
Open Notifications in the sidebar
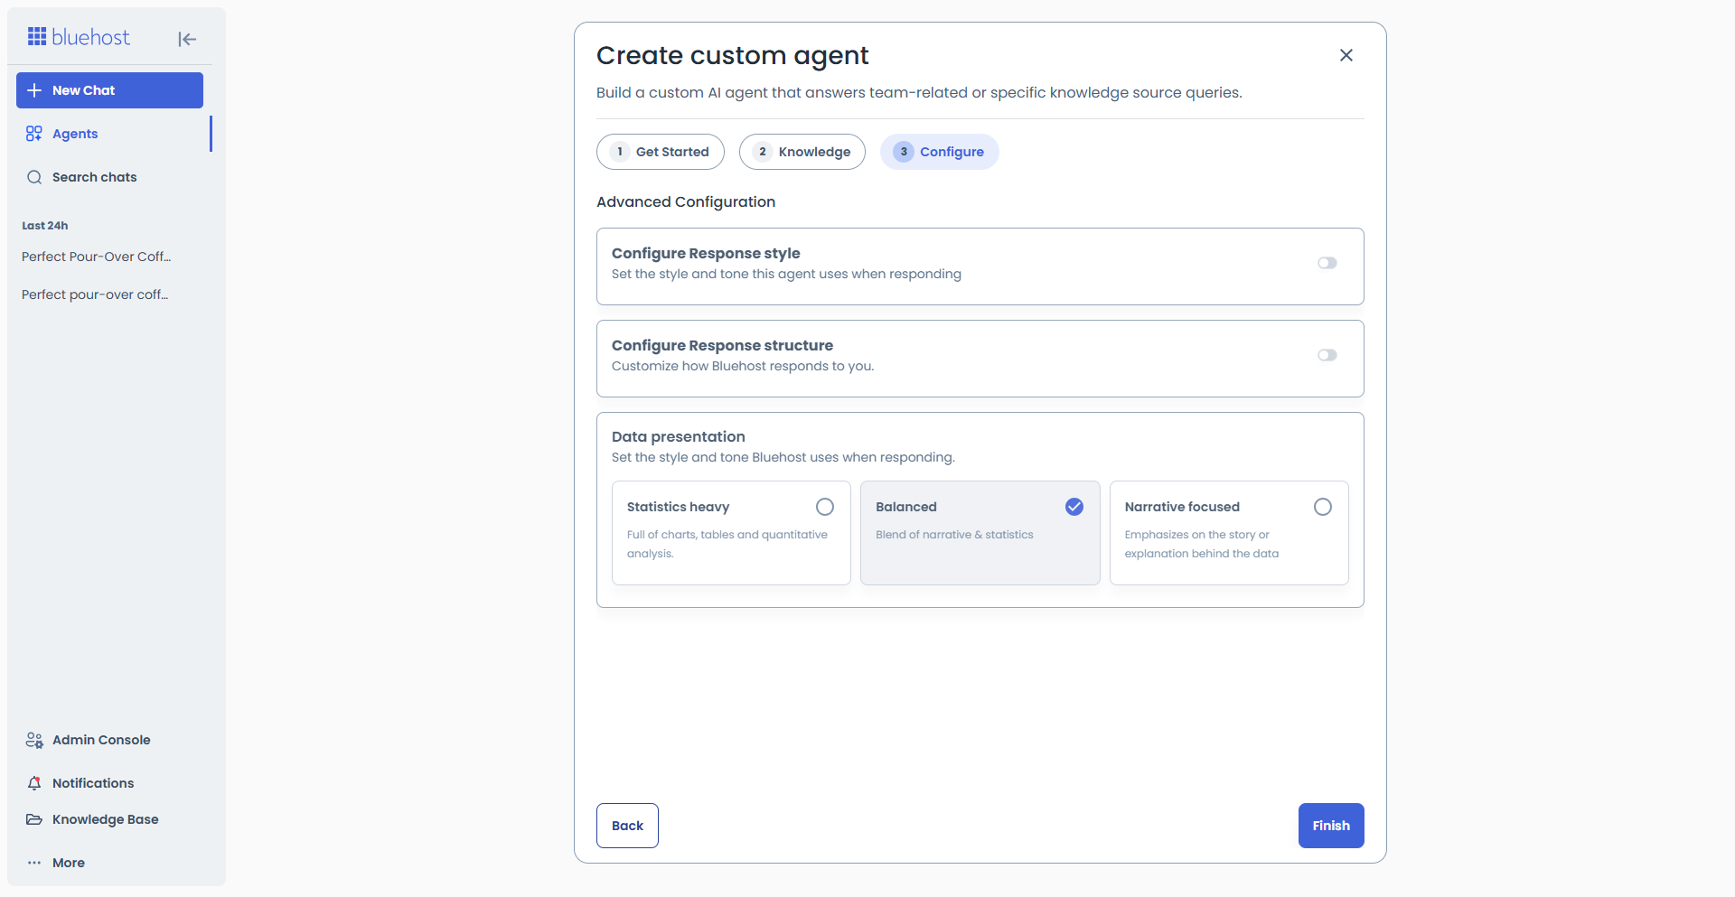(93, 783)
